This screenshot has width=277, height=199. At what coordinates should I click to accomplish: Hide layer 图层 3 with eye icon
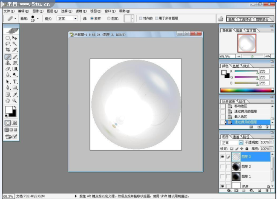222,157
